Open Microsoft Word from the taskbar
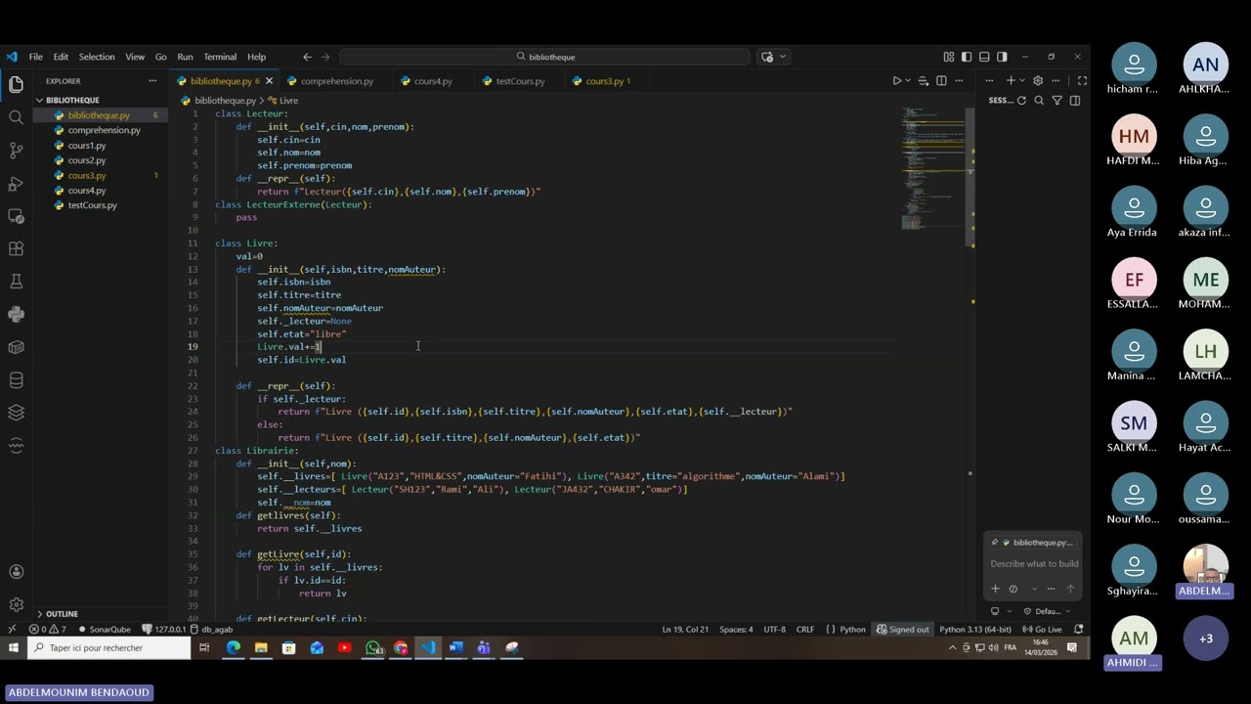 coord(455,648)
